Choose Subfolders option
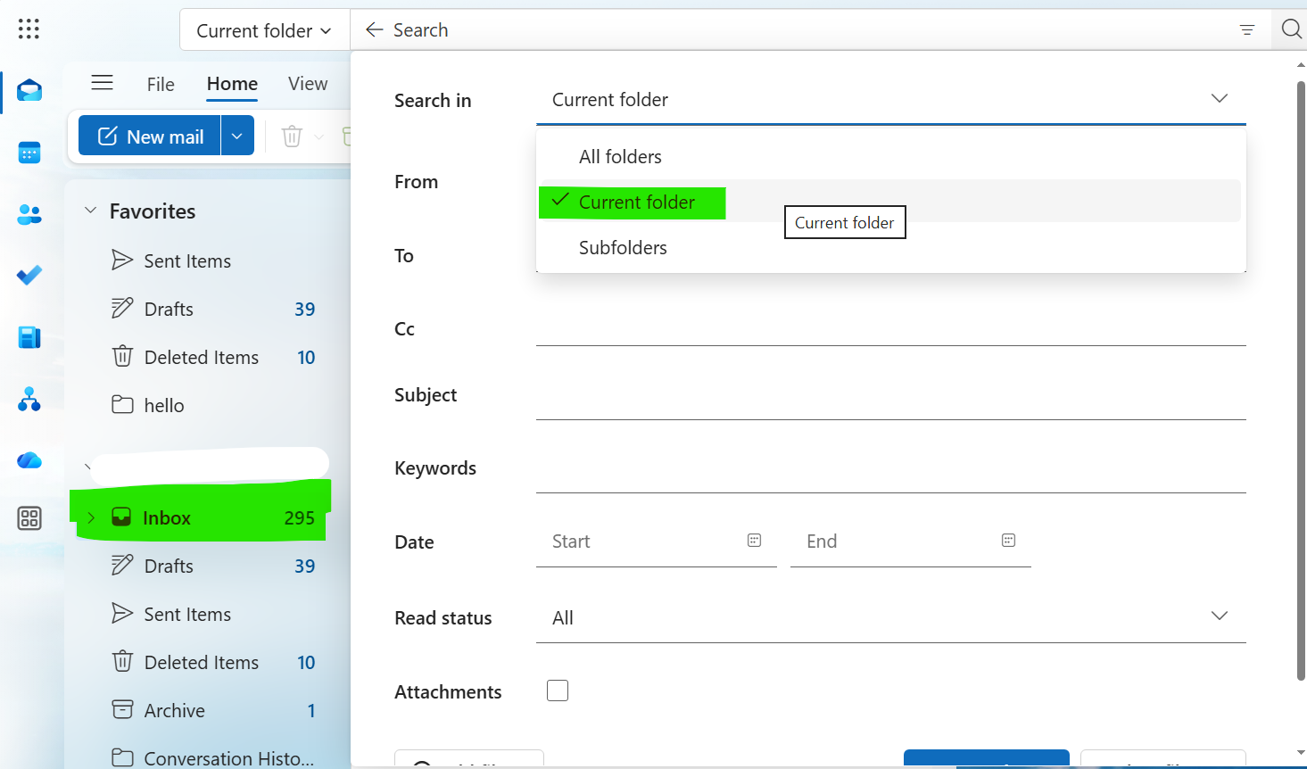1307x769 pixels. (x=890, y=248)
